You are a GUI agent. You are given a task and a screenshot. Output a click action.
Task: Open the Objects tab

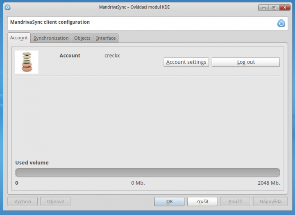[x=82, y=38]
